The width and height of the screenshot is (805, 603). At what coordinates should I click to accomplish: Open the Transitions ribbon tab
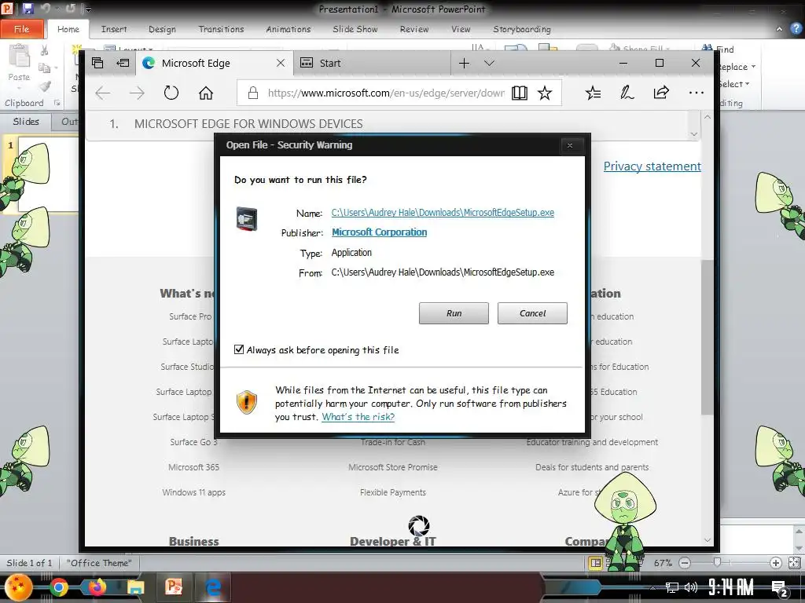point(221,29)
